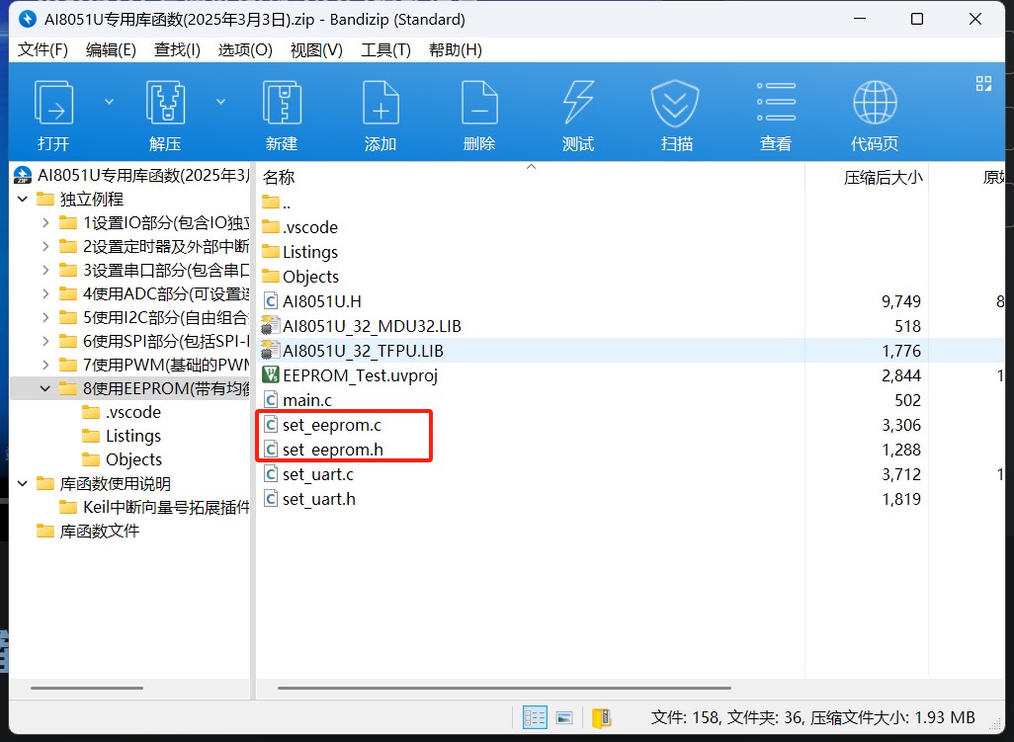
Task: Click compressed size 9,749 of AI8051U.H
Action: pos(900,301)
